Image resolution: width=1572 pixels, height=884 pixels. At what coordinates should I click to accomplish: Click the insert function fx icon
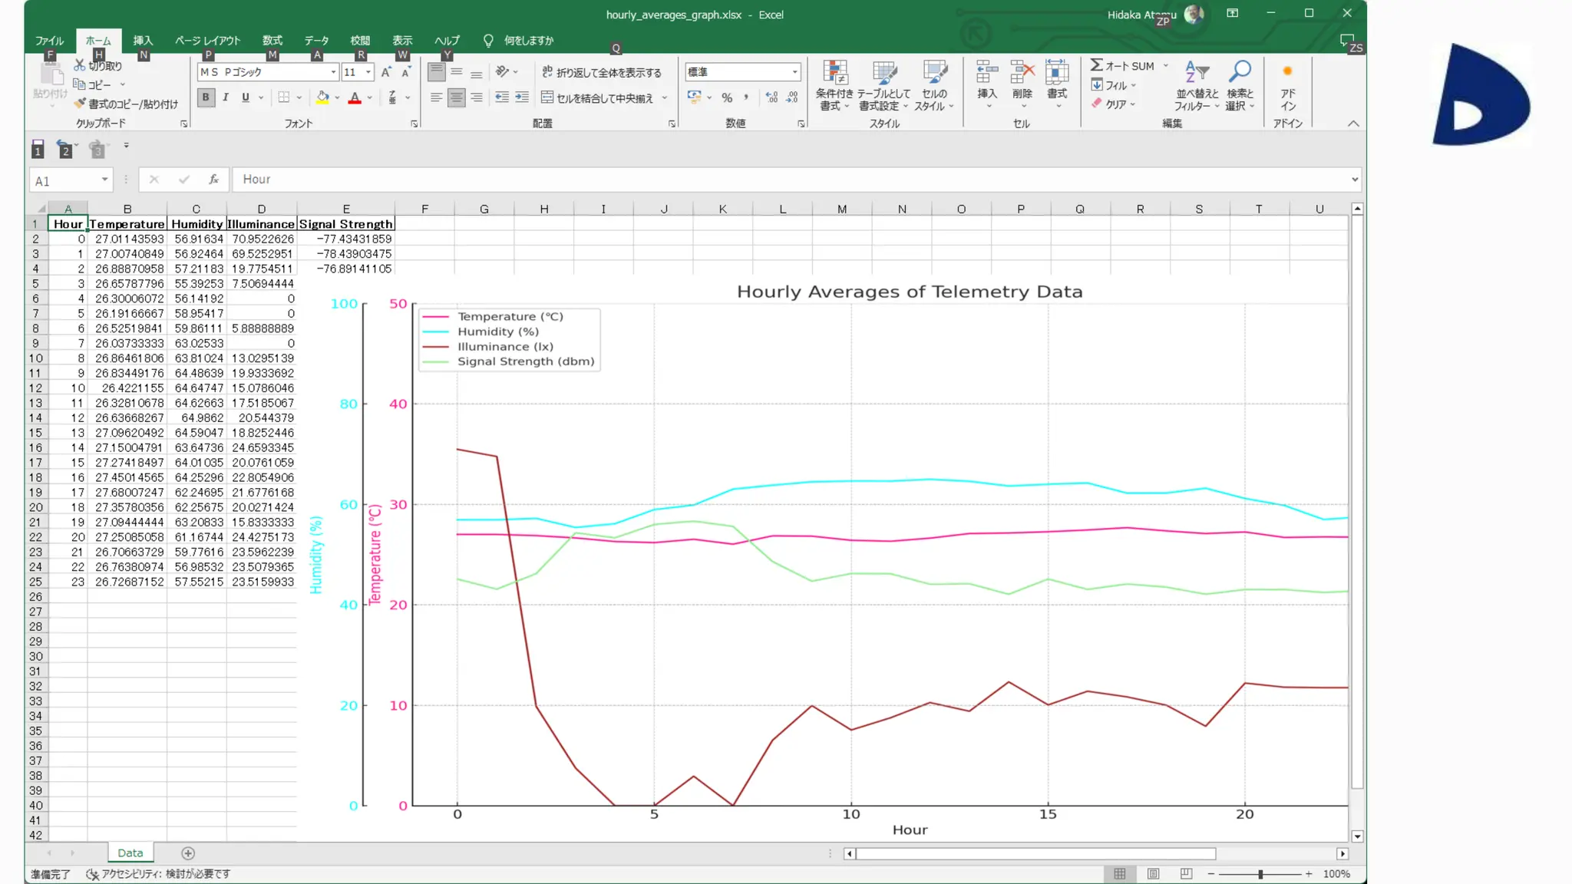point(213,179)
